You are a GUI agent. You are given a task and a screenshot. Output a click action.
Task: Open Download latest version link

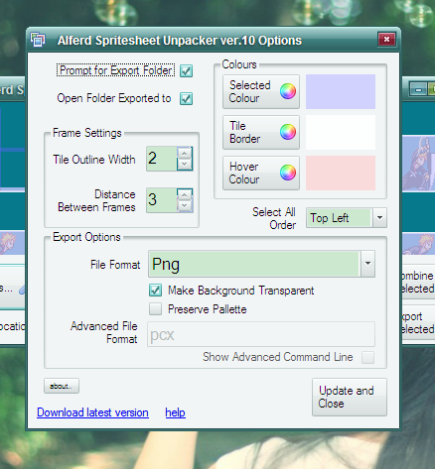pyautogui.click(x=92, y=412)
